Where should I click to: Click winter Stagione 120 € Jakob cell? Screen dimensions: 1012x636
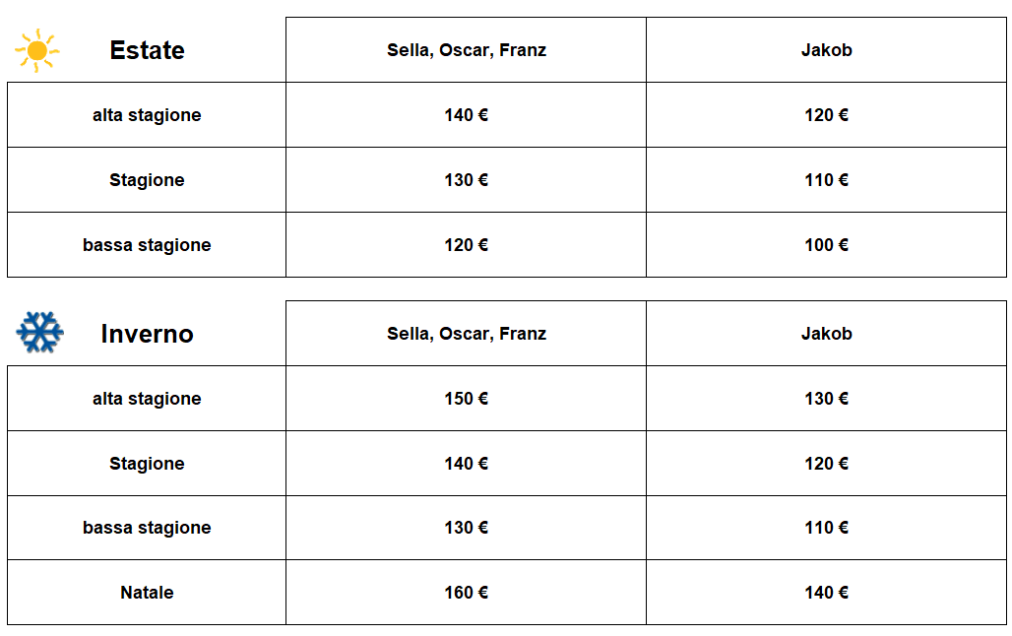coord(827,464)
